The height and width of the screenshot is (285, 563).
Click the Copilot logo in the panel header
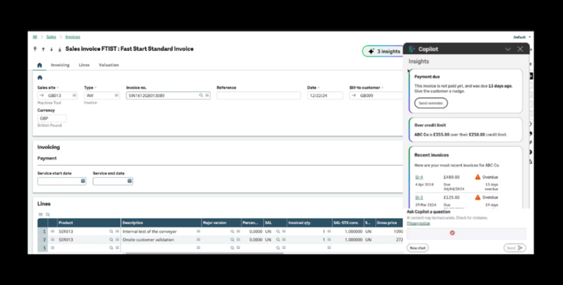tap(411, 49)
